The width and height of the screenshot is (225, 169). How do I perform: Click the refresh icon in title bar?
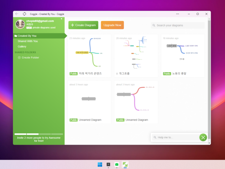click(x=24, y=14)
